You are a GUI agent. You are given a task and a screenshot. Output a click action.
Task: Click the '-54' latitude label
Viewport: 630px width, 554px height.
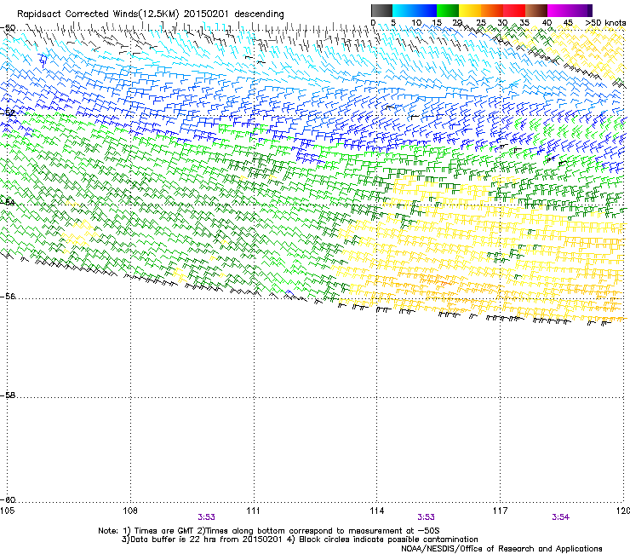(x=8, y=202)
